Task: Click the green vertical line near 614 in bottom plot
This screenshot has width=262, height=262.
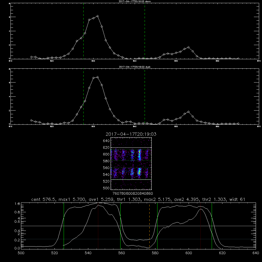Action: (212, 226)
